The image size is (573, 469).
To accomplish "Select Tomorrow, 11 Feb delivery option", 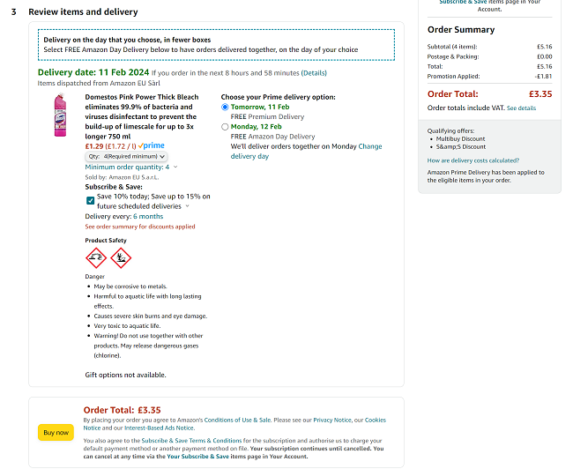I will click(225, 107).
